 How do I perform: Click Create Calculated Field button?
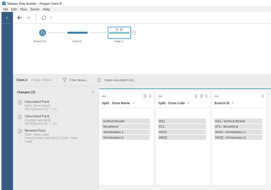117,80
